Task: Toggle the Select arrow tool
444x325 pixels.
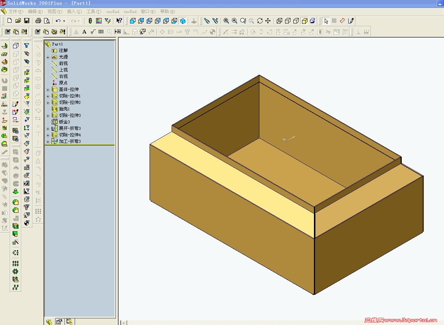Action: click(326, 21)
